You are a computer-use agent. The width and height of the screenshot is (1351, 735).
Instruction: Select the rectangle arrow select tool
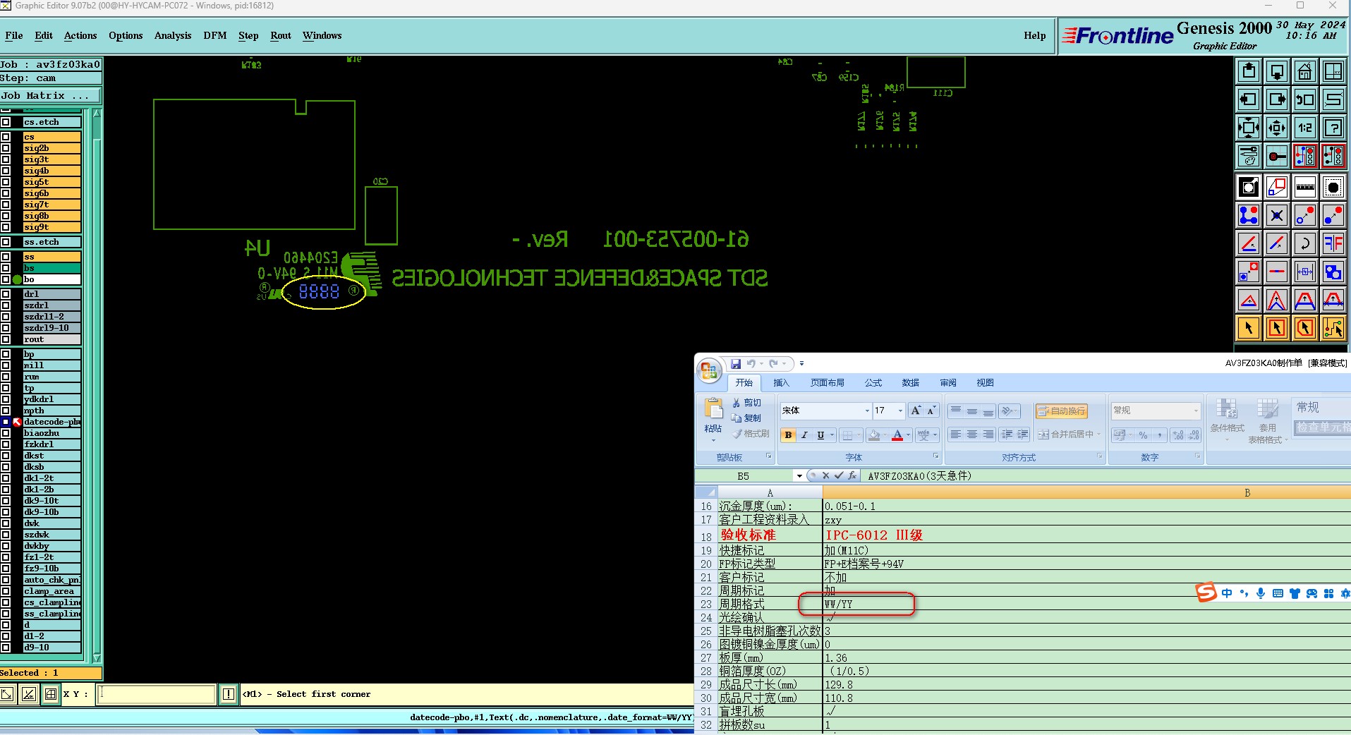1277,328
